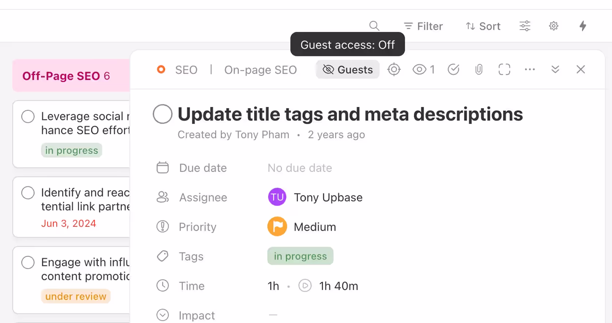Click the paperclip attachment icon
The image size is (612, 323).
[479, 69]
